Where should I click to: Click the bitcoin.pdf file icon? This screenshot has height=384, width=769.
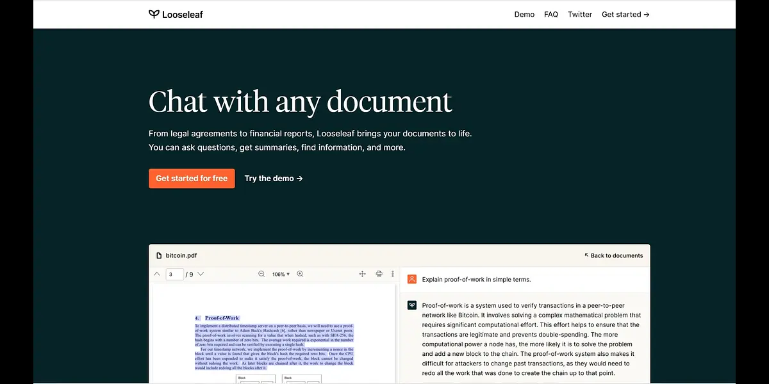tap(159, 255)
